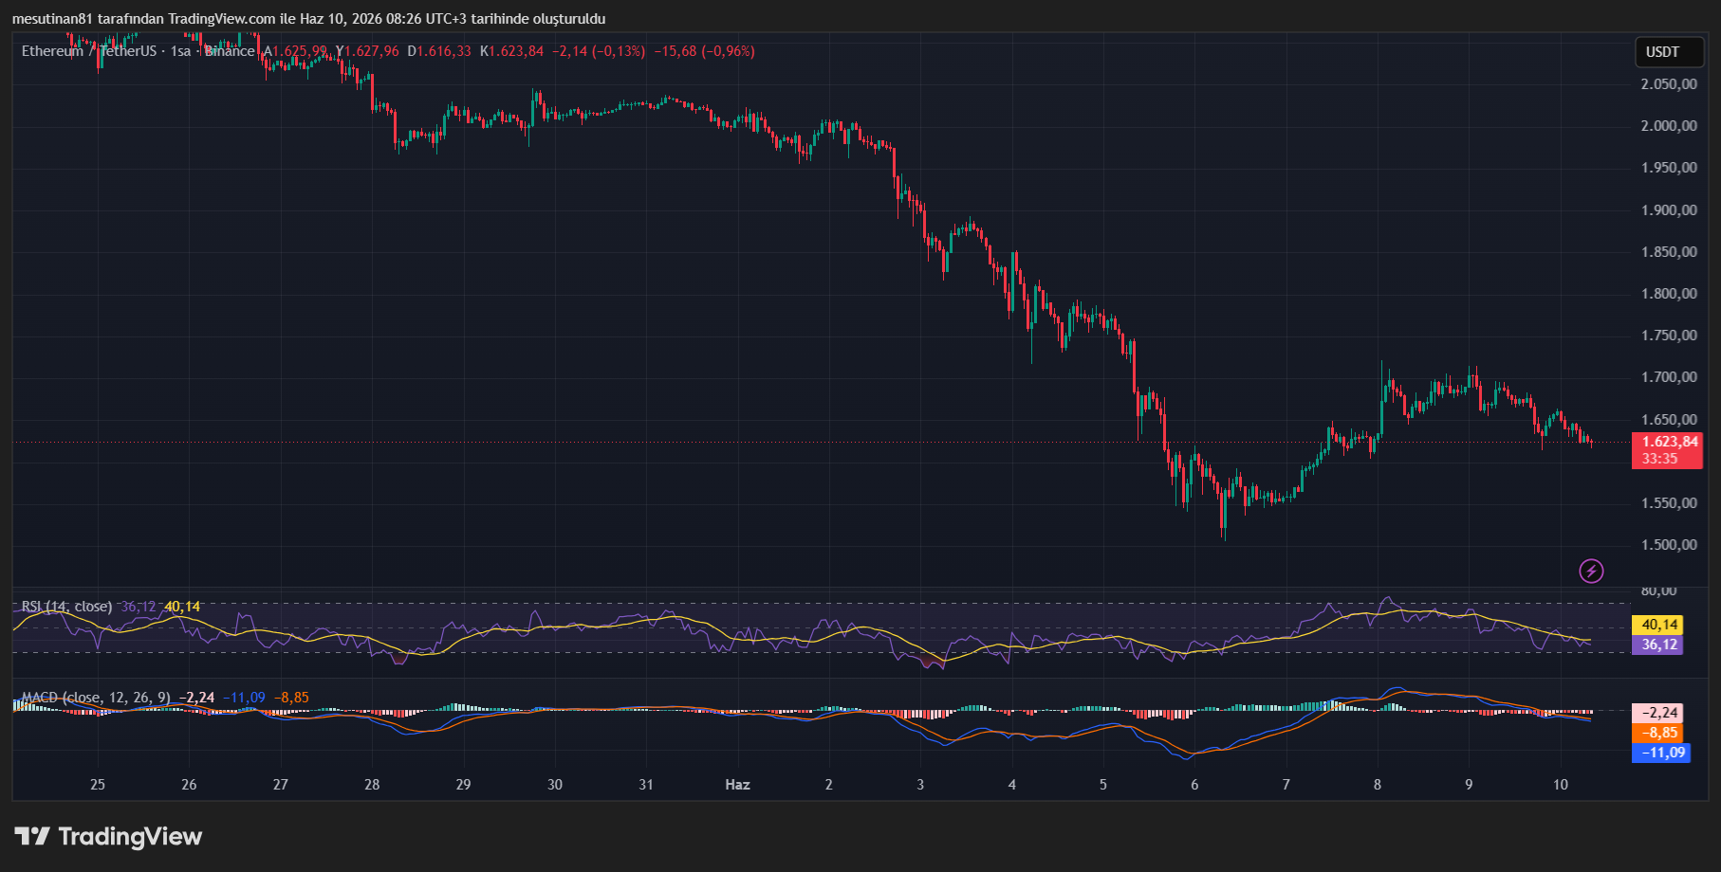This screenshot has height=872, width=1721.
Task: Click the date 10 on time axis
Action: pyautogui.click(x=1561, y=785)
